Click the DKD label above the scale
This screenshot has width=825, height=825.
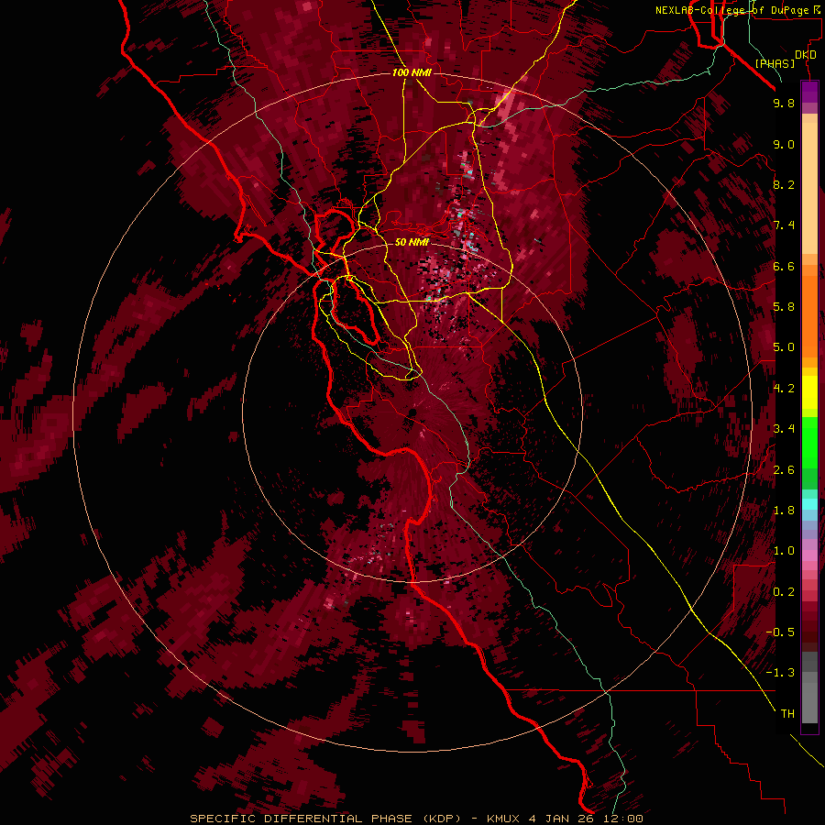(x=806, y=55)
